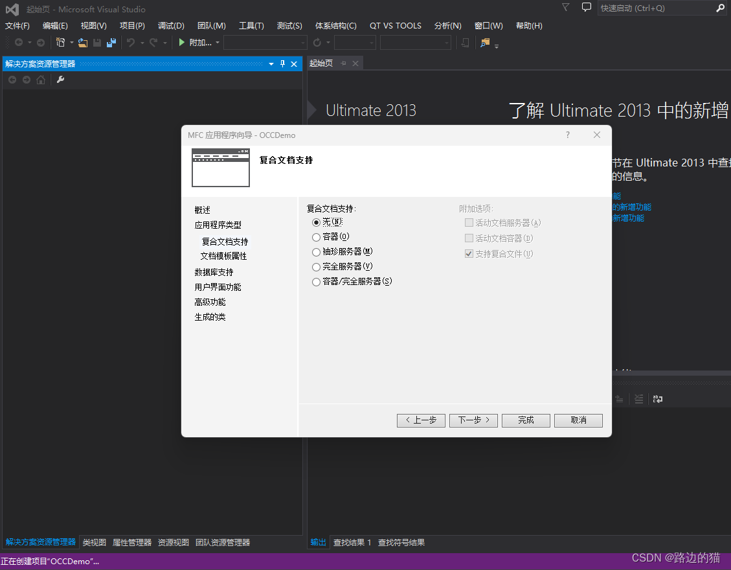Click the pin icon on 起始页 tab
Screen dimensions: 731x570
pos(344,63)
